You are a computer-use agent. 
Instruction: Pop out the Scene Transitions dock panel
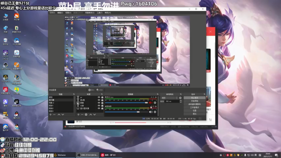[x=181, y=94]
